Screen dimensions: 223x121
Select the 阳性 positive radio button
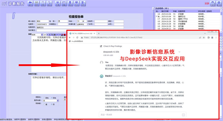(52, 98)
